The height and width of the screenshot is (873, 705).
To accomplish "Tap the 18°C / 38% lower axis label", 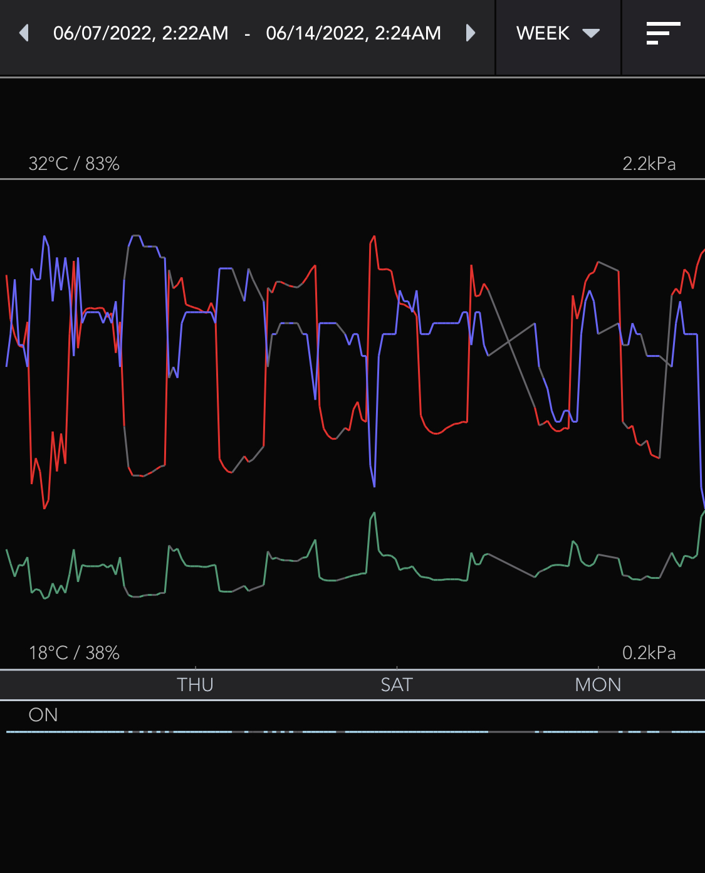I will coord(74,653).
